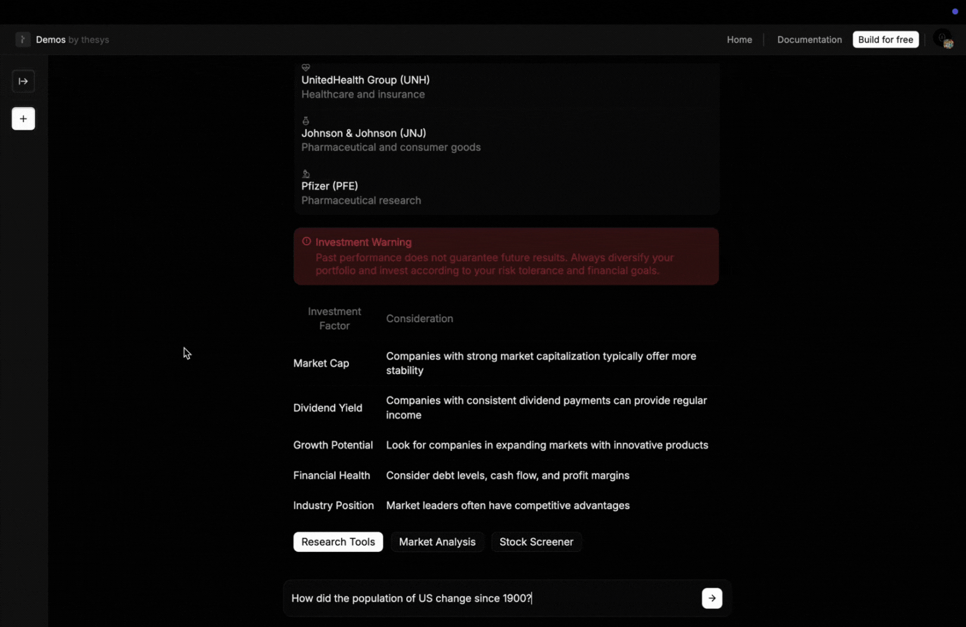
Task: Click 'Consider debt levels, cash flow' cell
Action: [507, 475]
